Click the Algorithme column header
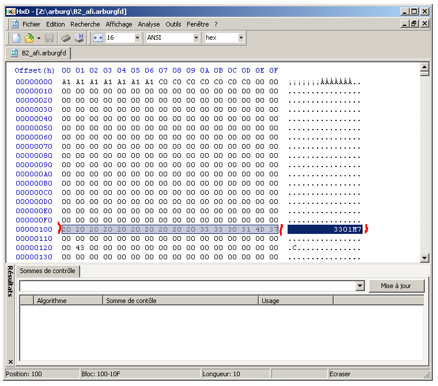The width and height of the screenshot is (438, 386). 68,301
